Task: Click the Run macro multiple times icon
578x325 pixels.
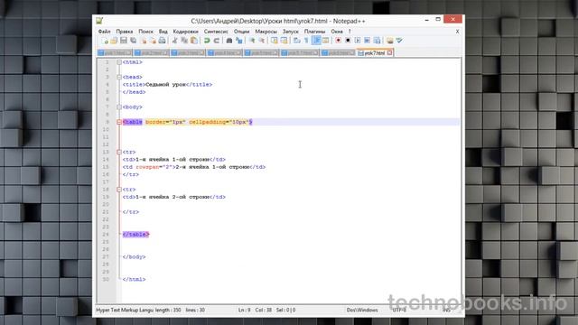Action: coord(368,41)
